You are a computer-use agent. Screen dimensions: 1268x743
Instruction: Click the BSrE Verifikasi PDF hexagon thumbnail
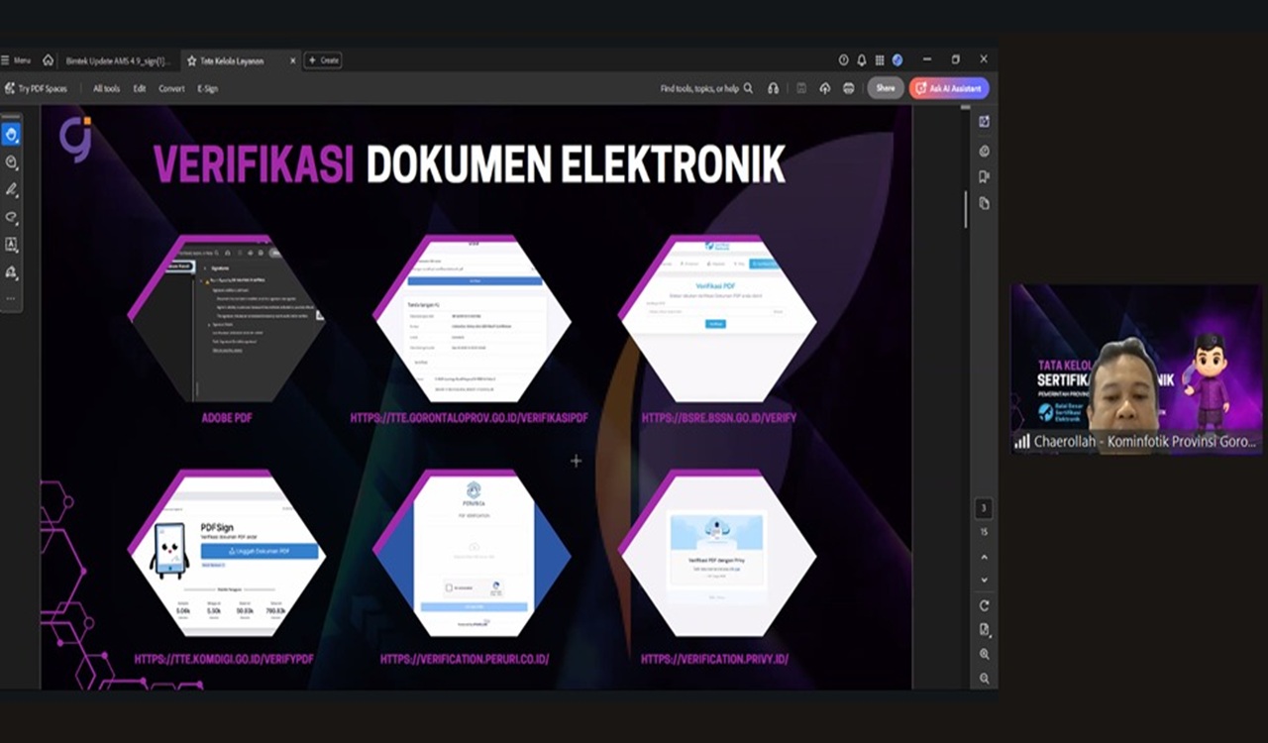pyautogui.click(x=717, y=318)
